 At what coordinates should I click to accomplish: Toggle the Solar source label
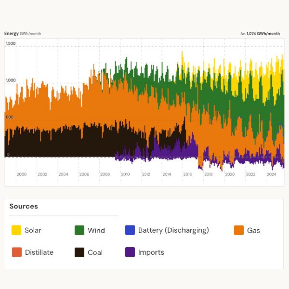[33, 230]
